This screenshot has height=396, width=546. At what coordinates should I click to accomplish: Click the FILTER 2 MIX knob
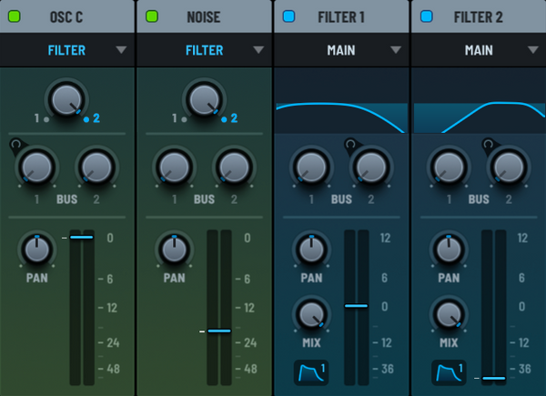(x=449, y=314)
